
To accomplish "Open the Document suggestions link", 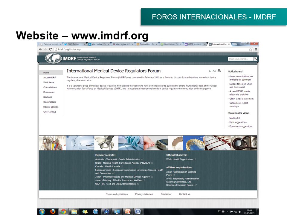I will click(241, 127).
